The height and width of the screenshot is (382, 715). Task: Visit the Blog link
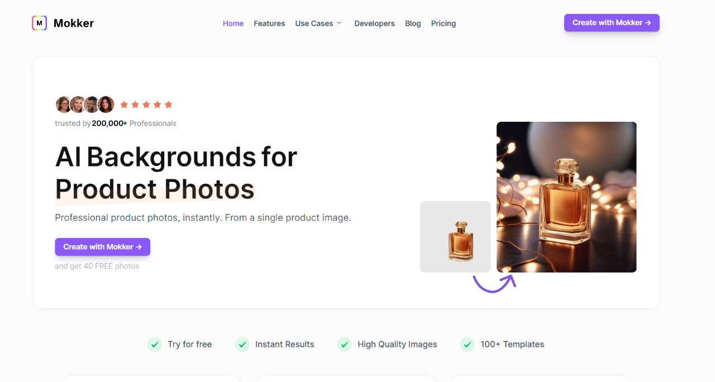click(413, 23)
